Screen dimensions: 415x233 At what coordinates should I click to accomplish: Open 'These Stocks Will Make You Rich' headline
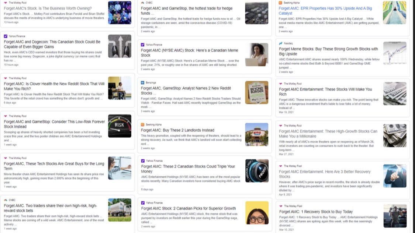325,92
